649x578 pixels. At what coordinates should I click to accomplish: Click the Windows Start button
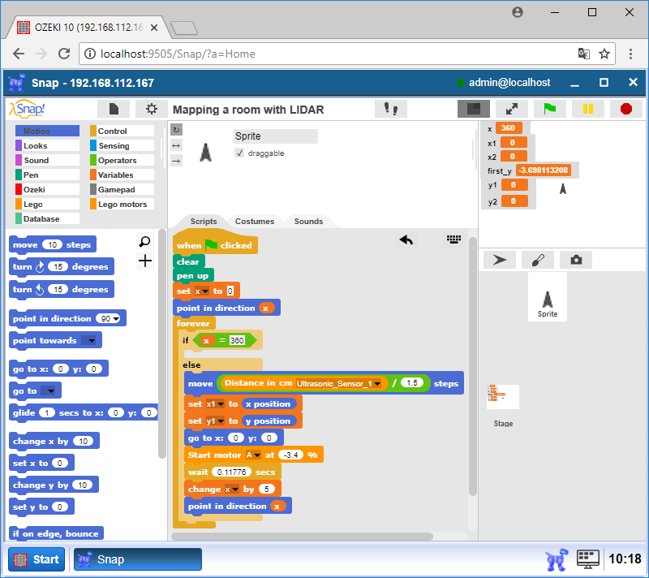[37, 559]
